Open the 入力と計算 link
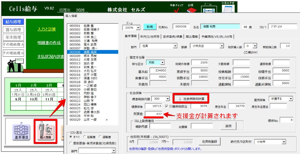The image size is (300, 154). pyautogui.click(x=47, y=29)
